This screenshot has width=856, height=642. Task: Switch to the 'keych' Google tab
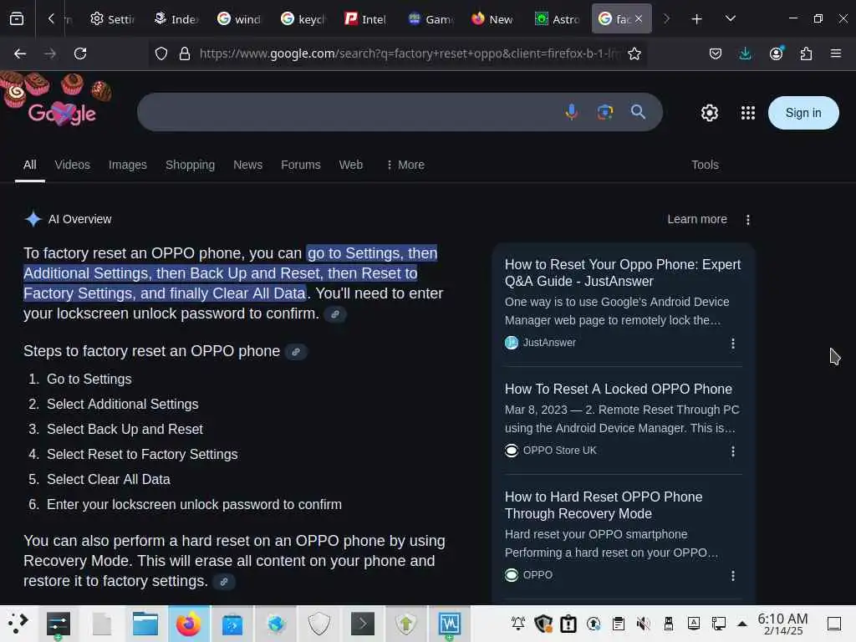(x=303, y=19)
